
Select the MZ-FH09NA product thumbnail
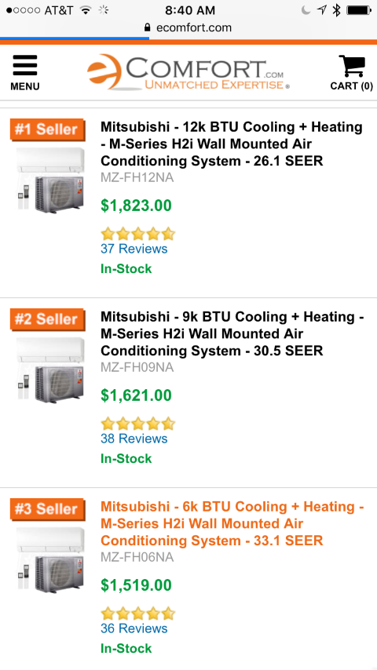pyautogui.click(x=50, y=370)
